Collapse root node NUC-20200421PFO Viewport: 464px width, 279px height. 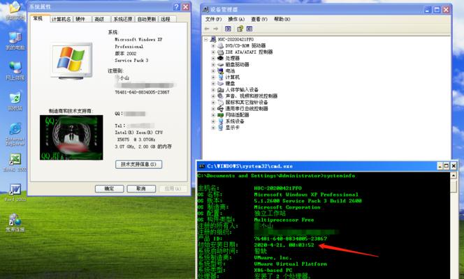[x=206, y=39]
